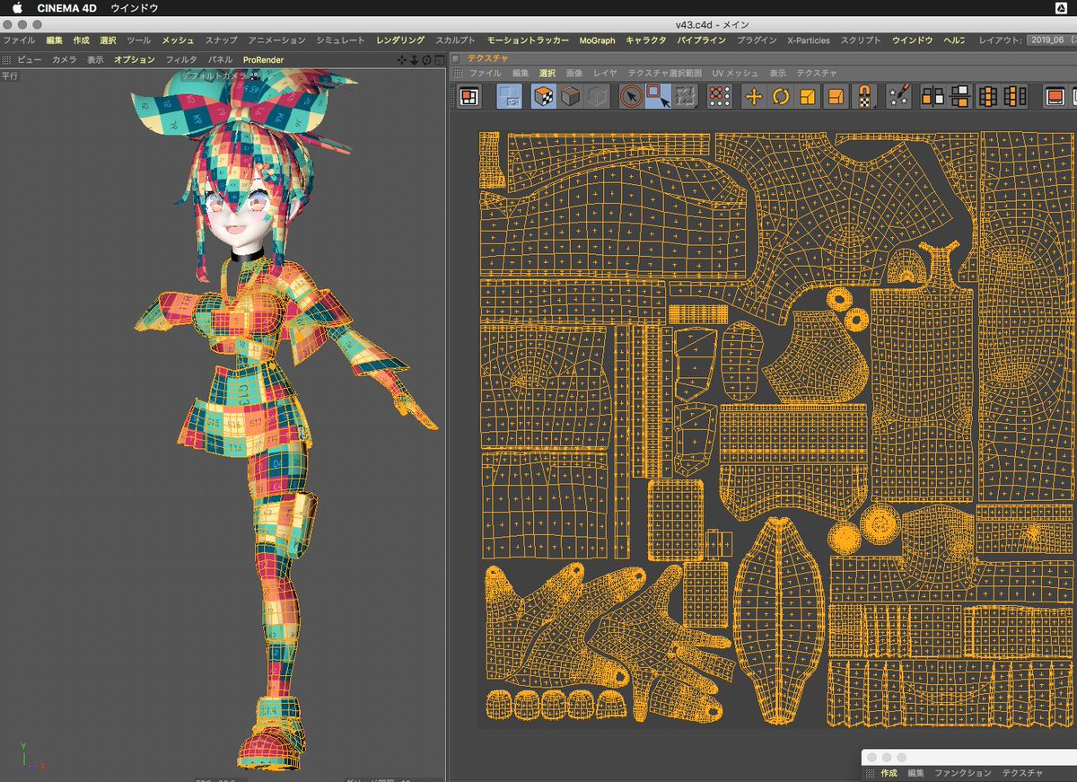Open the viewport ビュー menu
1077x782 pixels.
point(30,59)
